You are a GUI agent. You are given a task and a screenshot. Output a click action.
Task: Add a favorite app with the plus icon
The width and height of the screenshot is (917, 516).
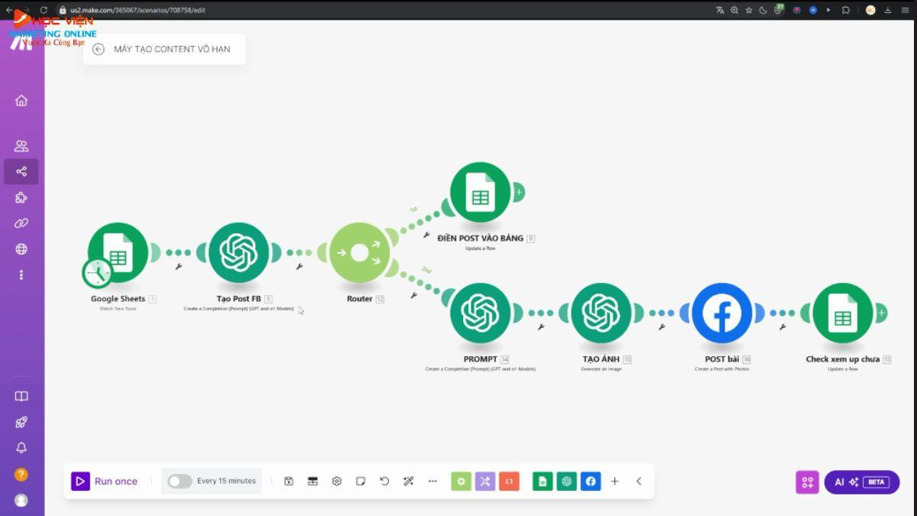614,481
